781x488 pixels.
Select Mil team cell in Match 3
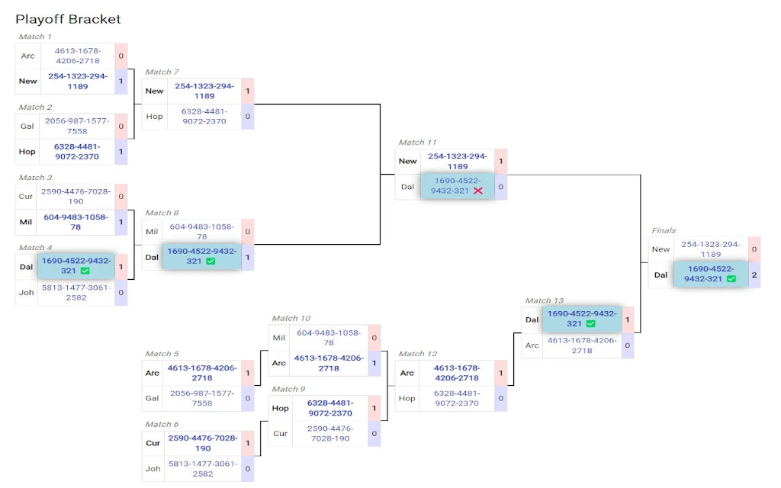coord(26,222)
